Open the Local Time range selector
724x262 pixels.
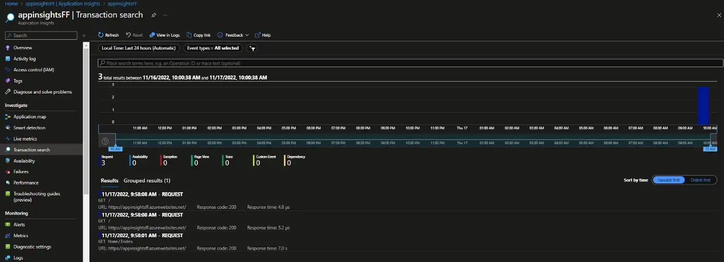pyautogui.click(x=139, y=48)
